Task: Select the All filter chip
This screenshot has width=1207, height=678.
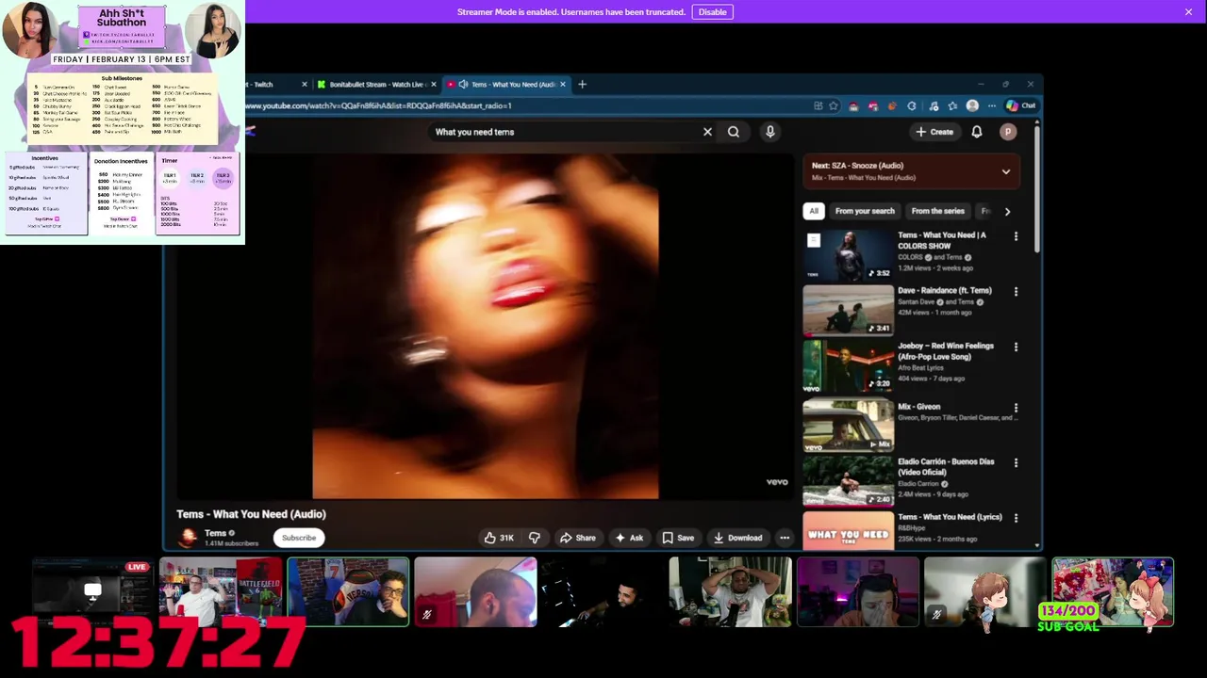Action: coord(814,212)
